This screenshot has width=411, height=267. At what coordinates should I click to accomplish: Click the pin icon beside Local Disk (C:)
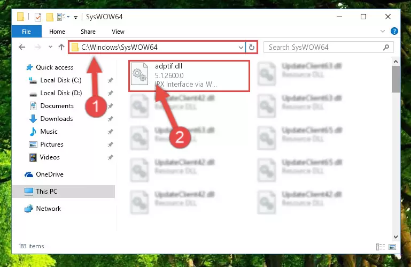pos(110,80)
